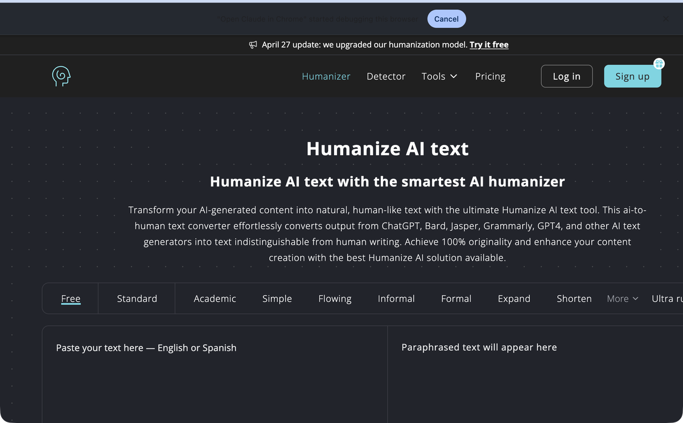
Task: Pick the Formal mode tab
Action: tap(456, 298)
